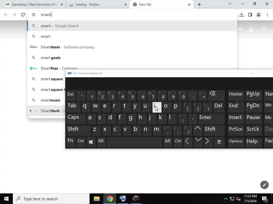Click the Chrome reload button
This screenshot has width=273, height=204.
pos(23,15)
